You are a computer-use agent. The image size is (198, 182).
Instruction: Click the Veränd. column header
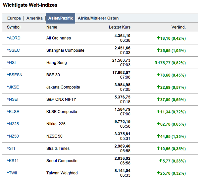178,27
